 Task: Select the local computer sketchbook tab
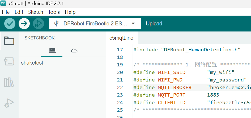click(52, 51)
